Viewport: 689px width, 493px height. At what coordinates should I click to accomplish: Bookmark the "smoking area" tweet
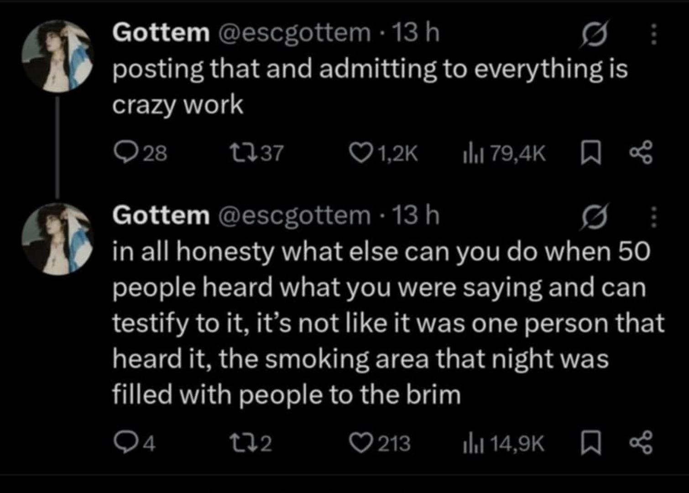coord(590,443)
